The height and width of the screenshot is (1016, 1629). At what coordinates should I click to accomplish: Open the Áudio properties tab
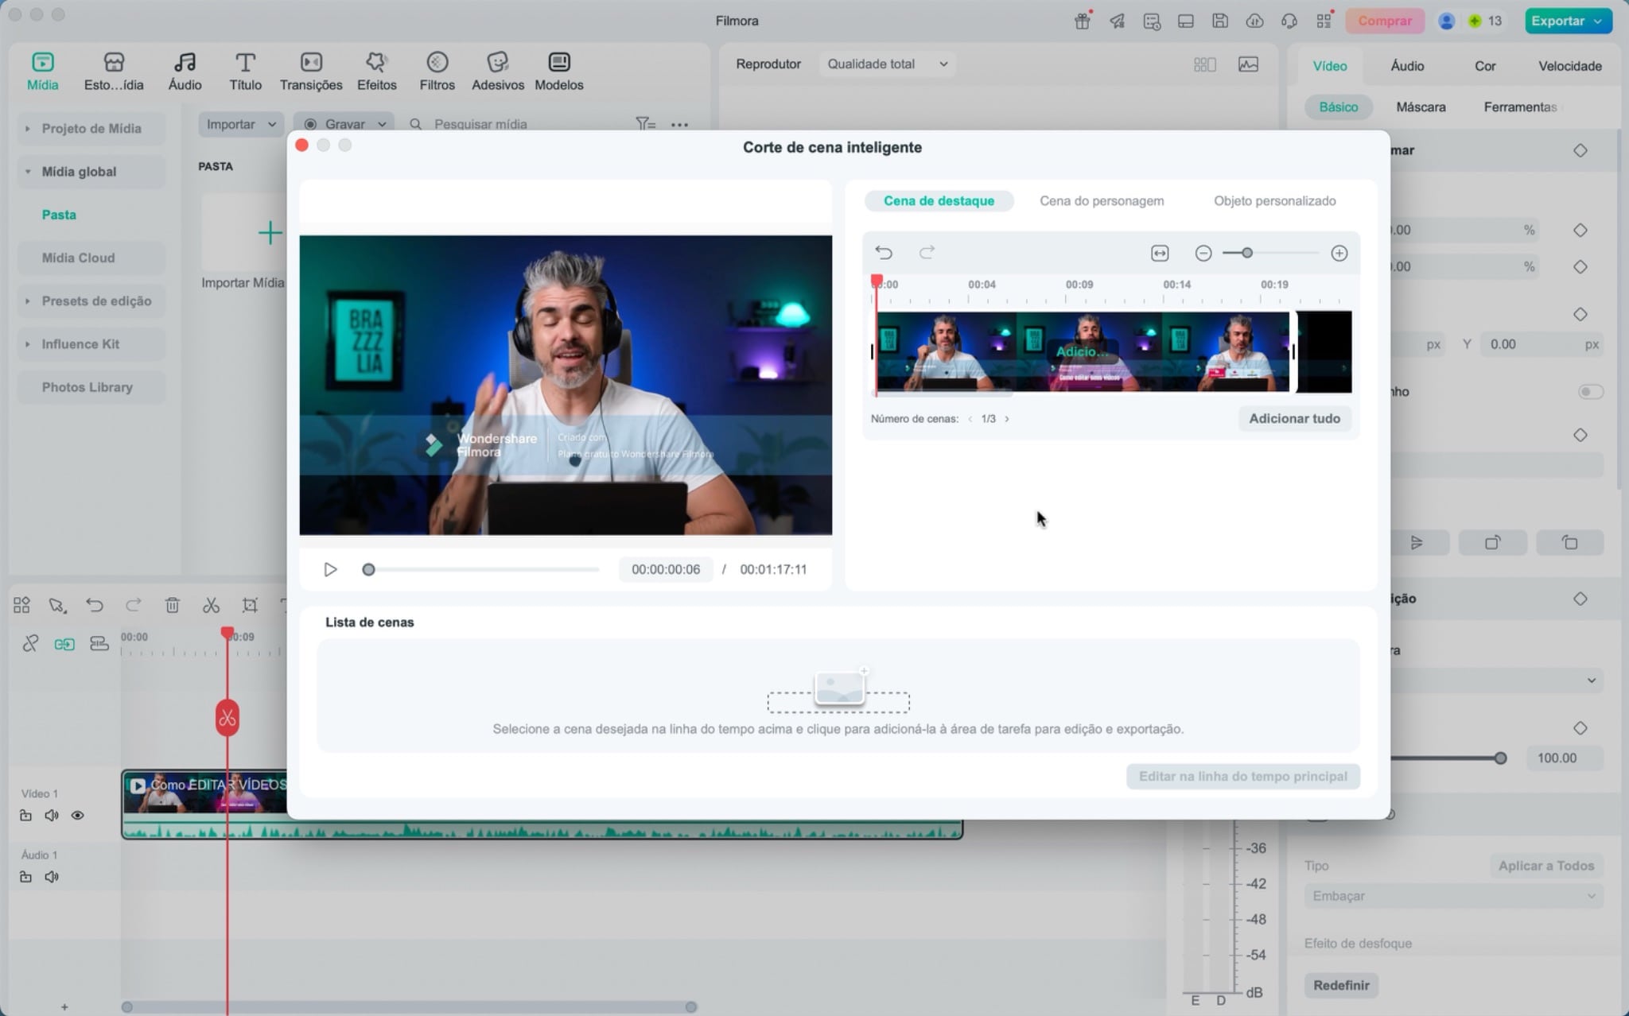[1407, 66]
